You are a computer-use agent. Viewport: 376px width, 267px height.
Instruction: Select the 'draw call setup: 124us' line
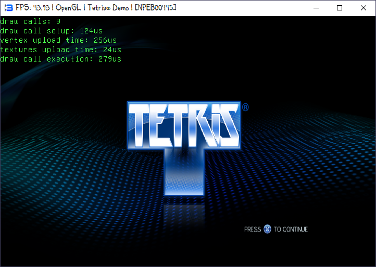(51, 31)
